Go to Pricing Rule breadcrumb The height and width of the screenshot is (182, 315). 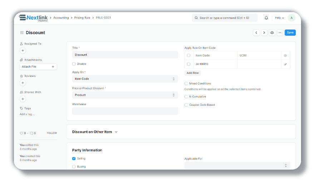82,17
